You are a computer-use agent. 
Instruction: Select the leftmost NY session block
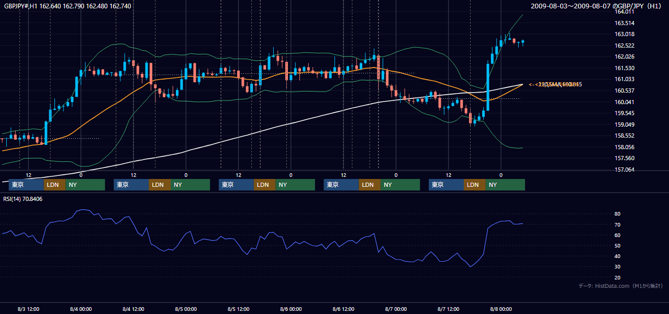click(x=85, y=185)
